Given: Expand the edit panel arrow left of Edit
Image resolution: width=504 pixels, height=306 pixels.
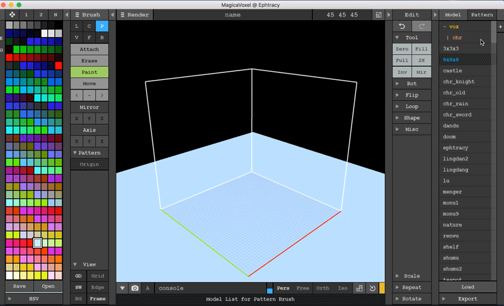Looking at the screenshot, I should coord(389,14).
